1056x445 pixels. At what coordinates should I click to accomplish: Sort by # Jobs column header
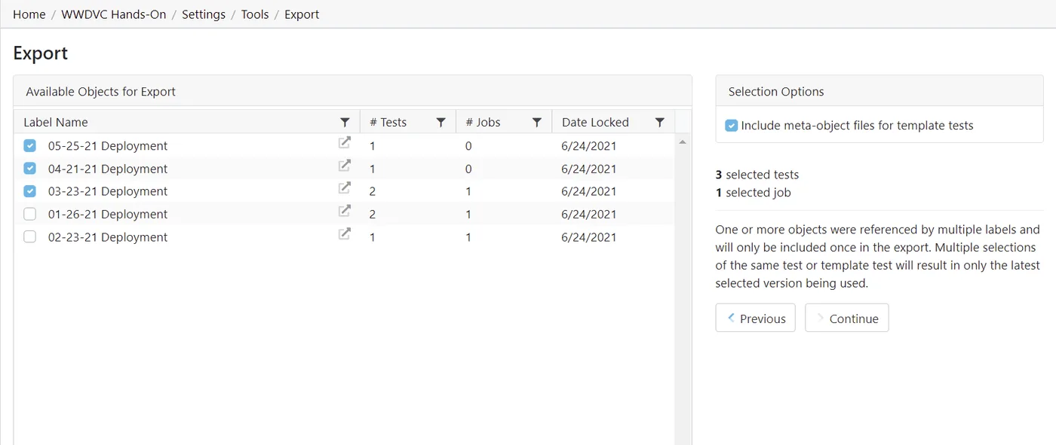click(483, 122)
